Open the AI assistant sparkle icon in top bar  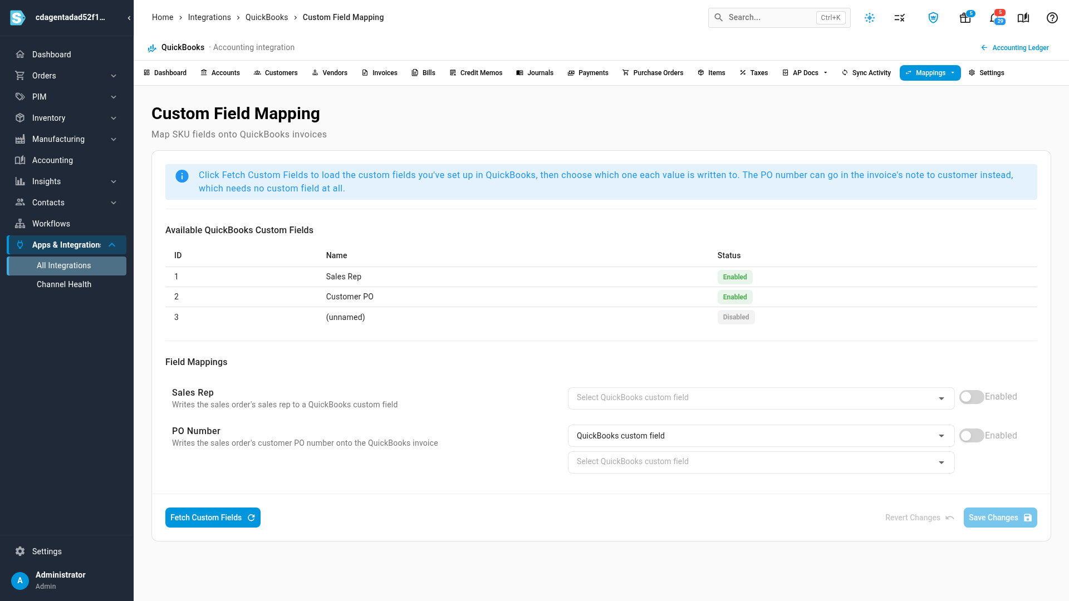pyautogui.click(x=870, y=18)
